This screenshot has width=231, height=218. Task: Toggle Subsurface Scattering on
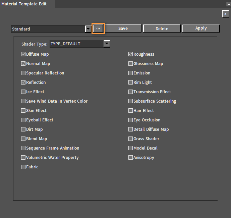point(130,101)
